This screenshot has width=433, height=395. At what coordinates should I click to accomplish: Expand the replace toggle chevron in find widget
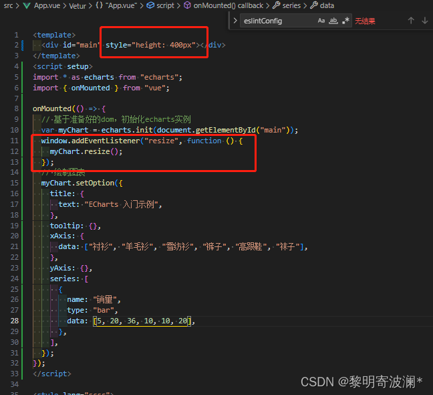pyautogui.click(x=235, y=21)
